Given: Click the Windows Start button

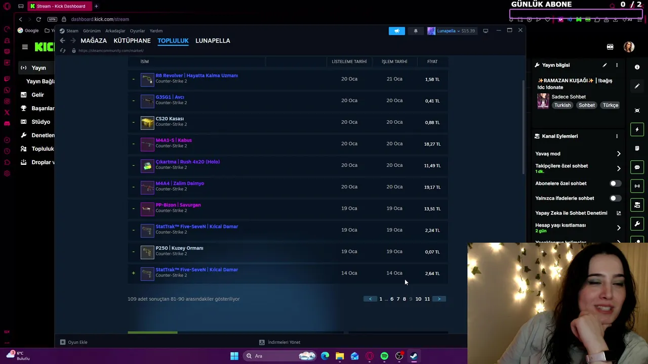Looking at the screenshot, I should coord(234,356).
